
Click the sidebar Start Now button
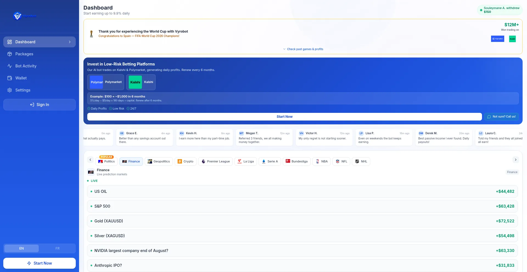40,263
